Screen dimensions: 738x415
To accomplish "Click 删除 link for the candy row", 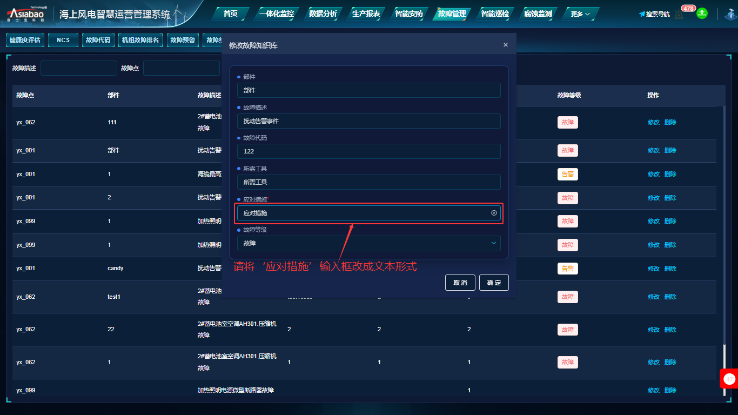I will [x=670, y=269].
